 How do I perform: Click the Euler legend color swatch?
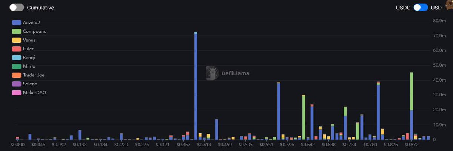(17, 49)
